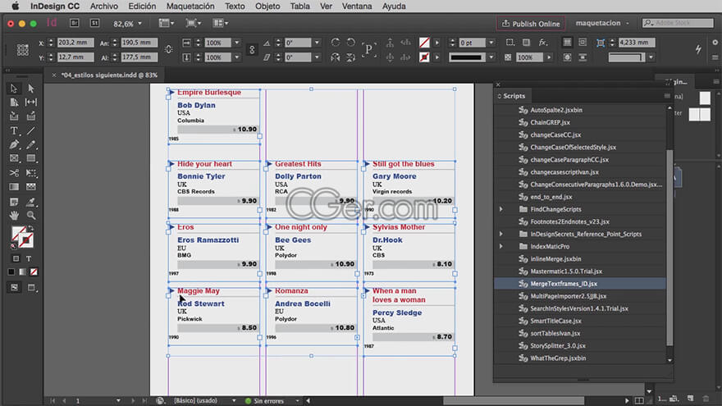Click the fill color swatch in toolbox
722x406 pixels.
pyautogui.click(x=18, y=234)
